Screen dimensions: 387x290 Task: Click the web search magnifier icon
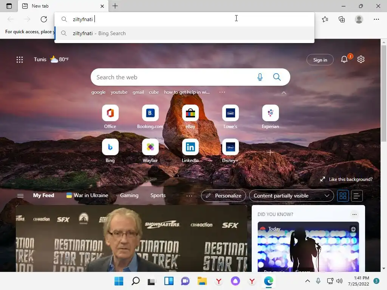(277, 77)
